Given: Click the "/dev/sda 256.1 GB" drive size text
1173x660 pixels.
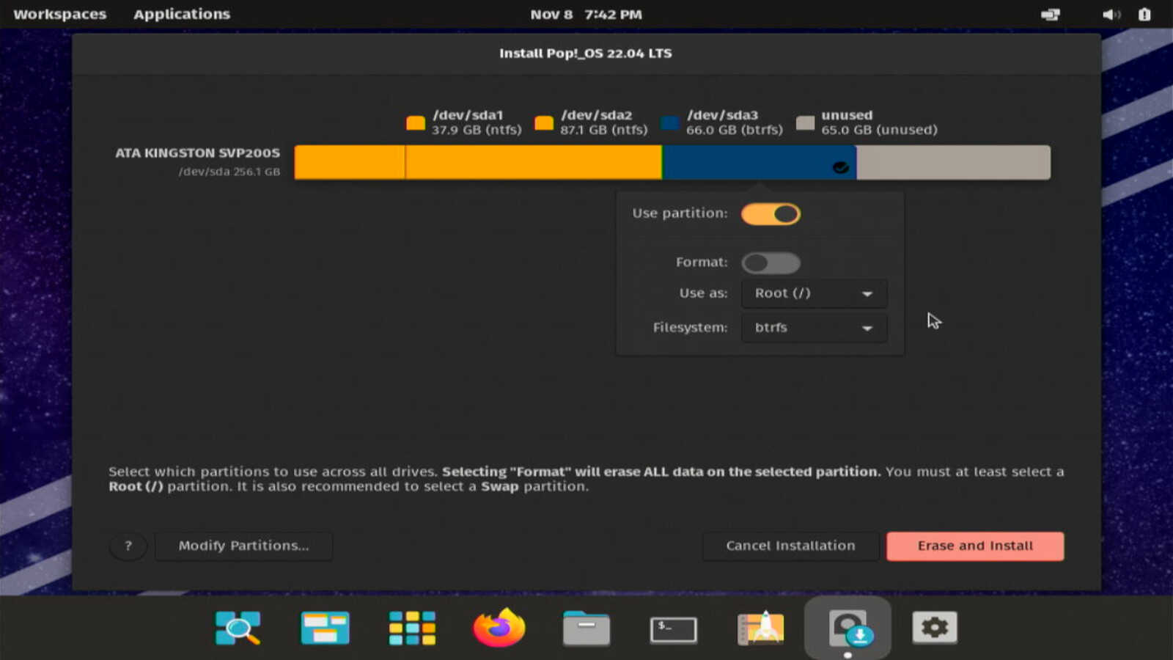Looking at the screenshot, I should point(229,172).
